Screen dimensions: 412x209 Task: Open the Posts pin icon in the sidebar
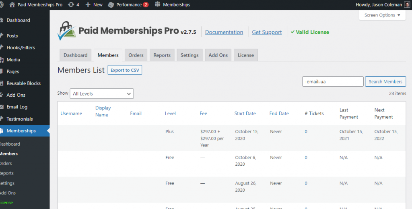coord(2,36)
